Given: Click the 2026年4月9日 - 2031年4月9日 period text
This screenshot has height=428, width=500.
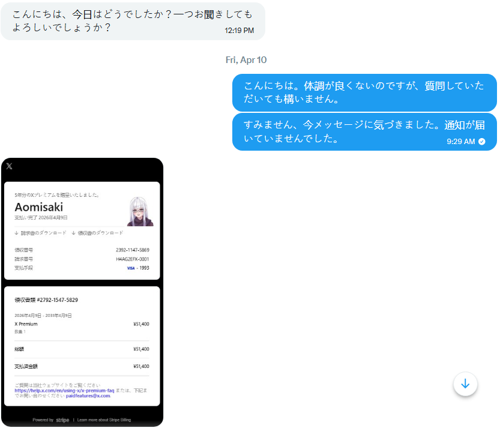Looking at the screenshot, I should 43,315.
